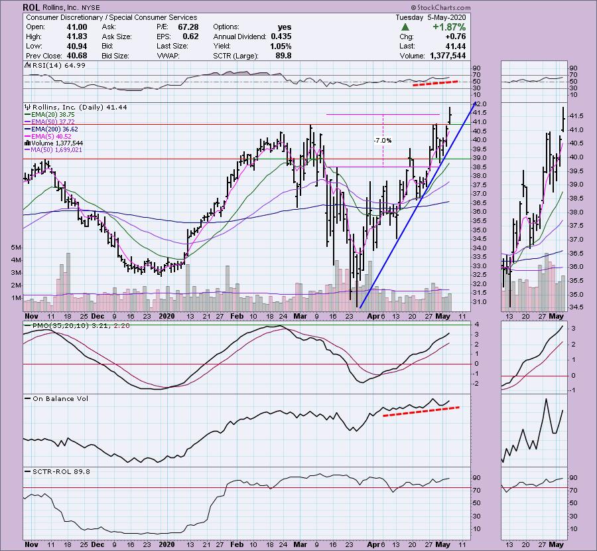
Task: Click the Chg value +0.76
Action: coord(455,37)
